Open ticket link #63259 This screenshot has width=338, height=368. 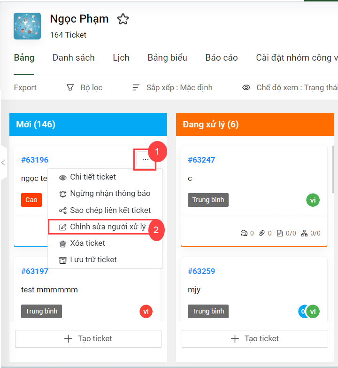click(201, 271)
